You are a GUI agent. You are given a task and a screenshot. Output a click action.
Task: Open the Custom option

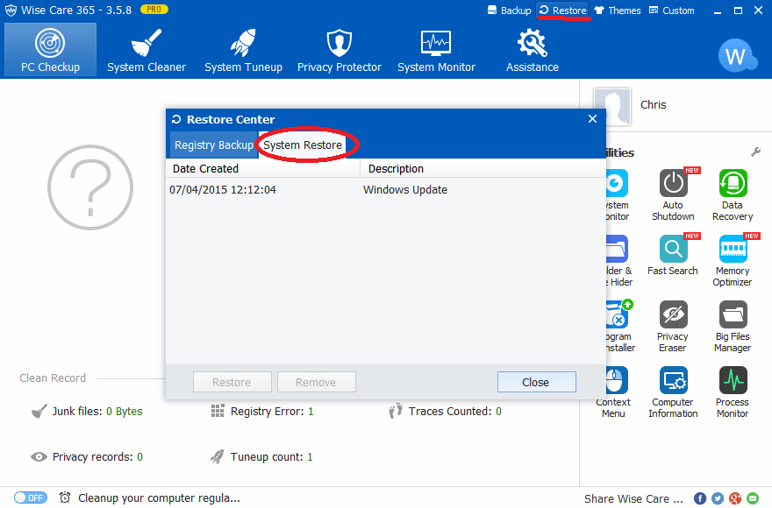tap(672, 11)
